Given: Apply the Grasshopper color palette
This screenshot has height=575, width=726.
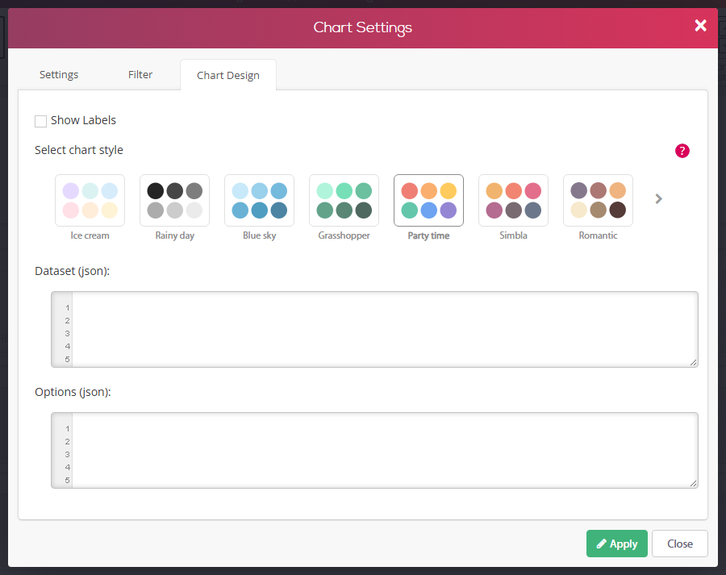Looking at the screenshot, I should pyautogui.click(x=344, y=201).
